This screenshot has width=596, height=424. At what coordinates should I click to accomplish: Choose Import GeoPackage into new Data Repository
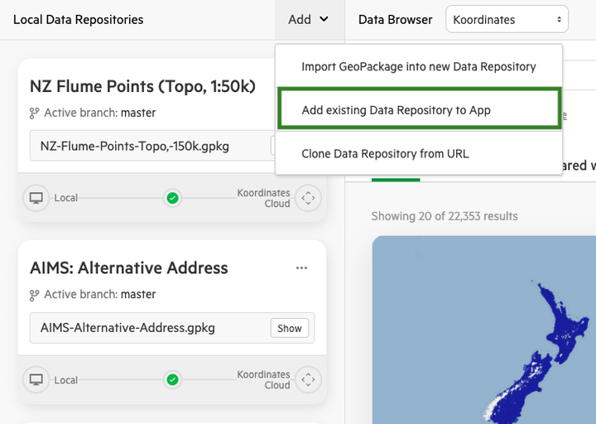coord(419,66)
